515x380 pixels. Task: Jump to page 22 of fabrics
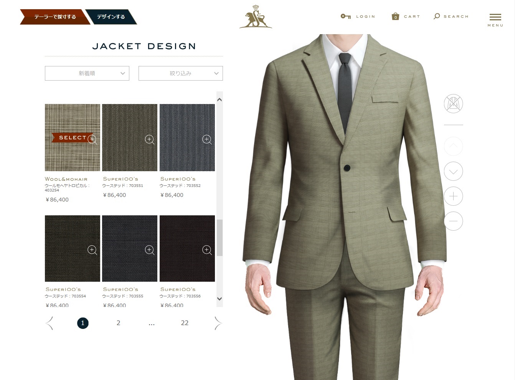185,323
